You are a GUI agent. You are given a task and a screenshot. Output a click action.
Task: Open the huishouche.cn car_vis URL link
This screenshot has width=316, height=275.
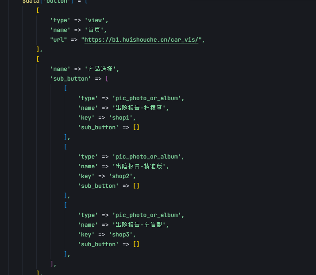click(141, 40)
